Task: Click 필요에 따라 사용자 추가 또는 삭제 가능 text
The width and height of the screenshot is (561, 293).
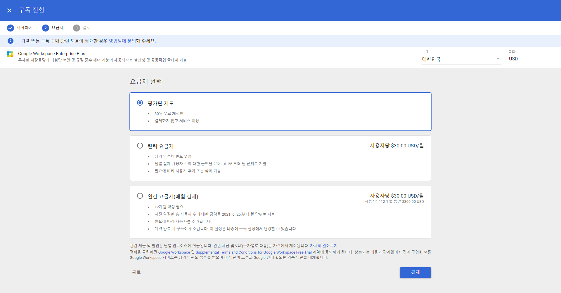Action: [x=188, y=171]
